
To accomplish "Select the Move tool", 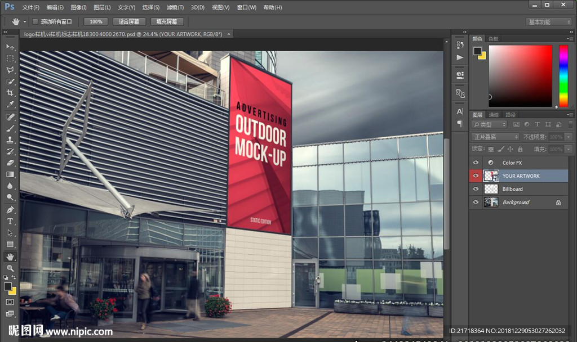I will [10, 47].
